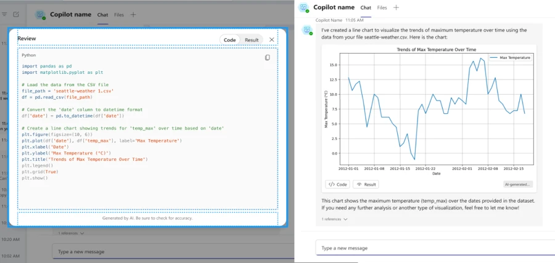The width and height of the screenshot is (555, 263).
Task: Click the Copilot avatar in left pane header
Action: click(40, 15)
